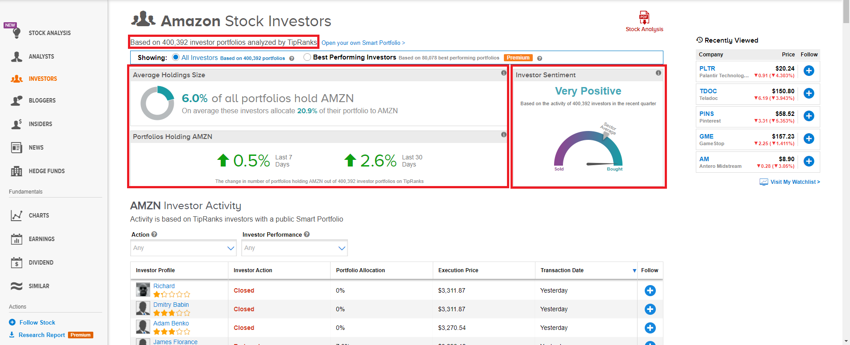Open Research Report link
Image resolution: width=850 pixels, height=345 pixels.
(x=42, y=335)
